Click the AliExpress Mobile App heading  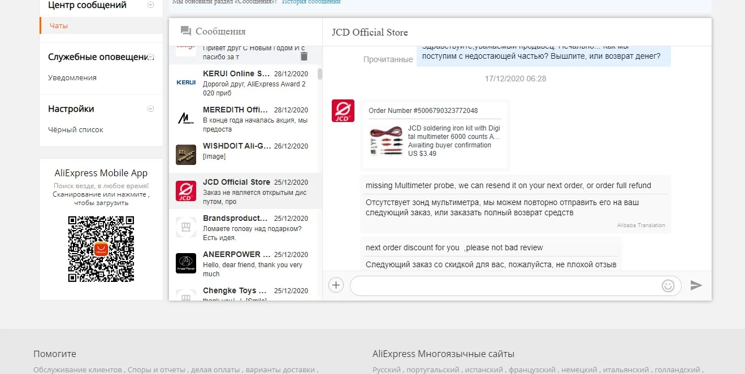[101, 173]
